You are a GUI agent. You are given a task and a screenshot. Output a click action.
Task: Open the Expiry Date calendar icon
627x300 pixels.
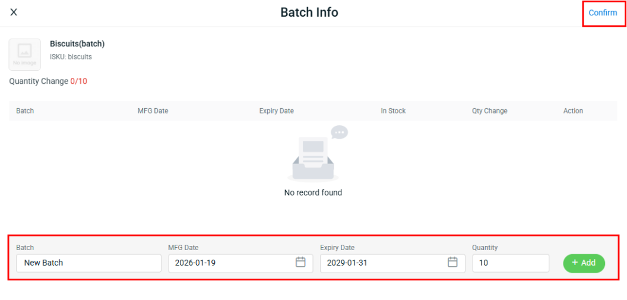(x=452, y=263)
